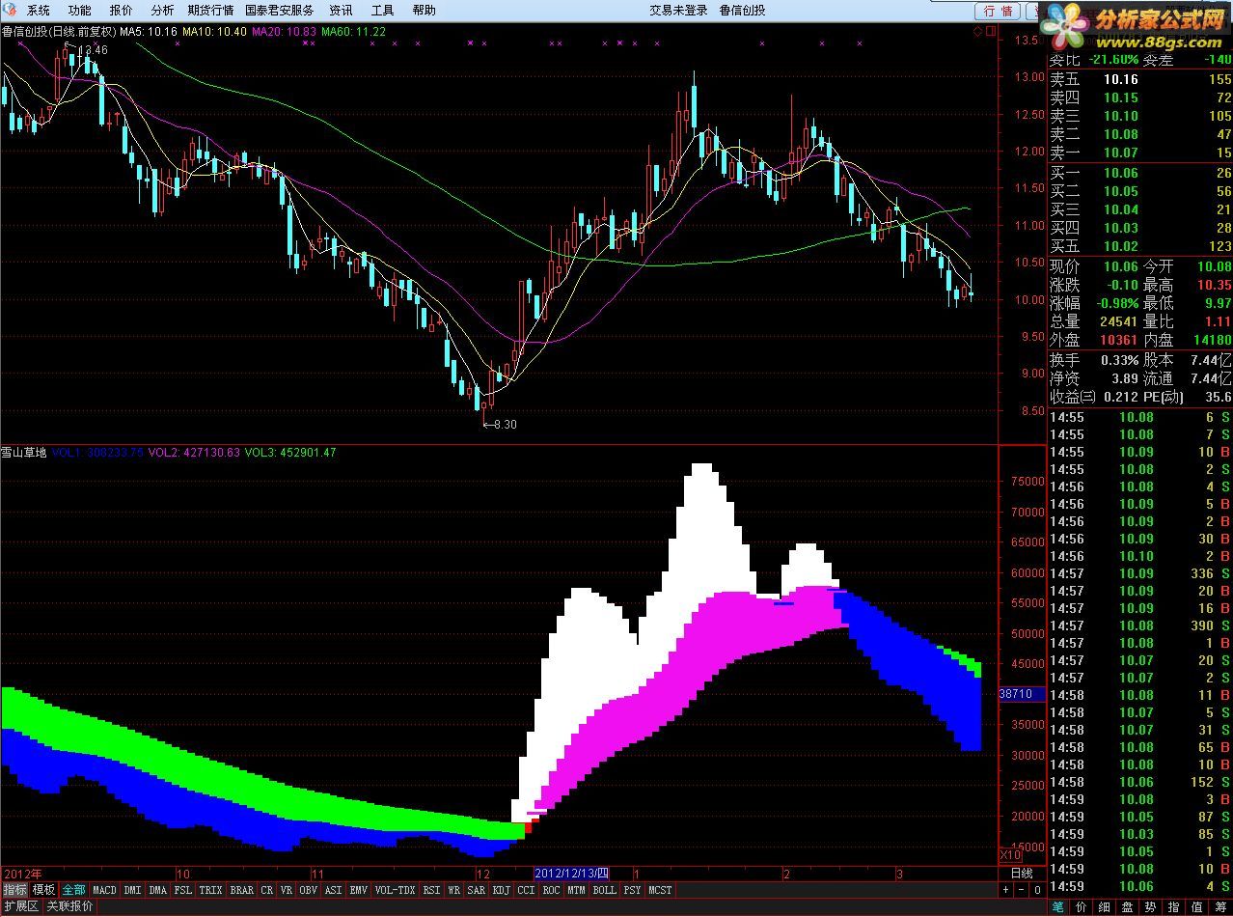Open the 分析 menu
Screen dimensions: 1233x917
coord(163,11)
